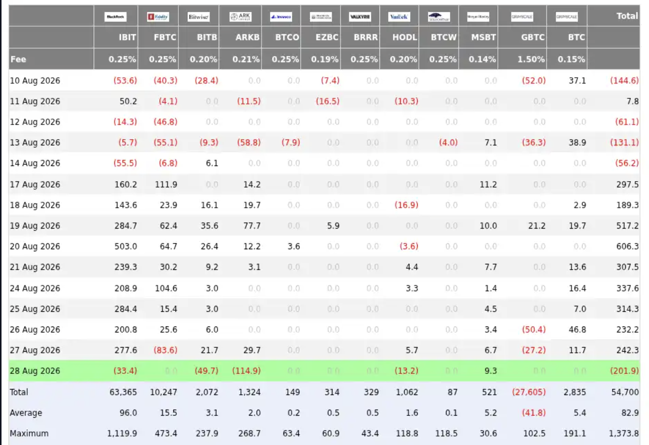Screen dimensions: 649x445
Task: Click the (83.6) FBTC value on 27 Aug
Action: coord(166,351)
